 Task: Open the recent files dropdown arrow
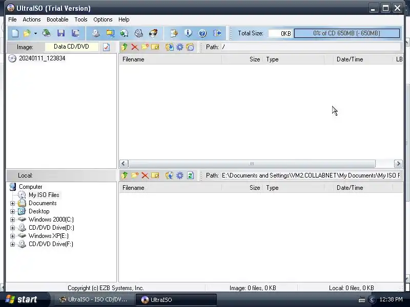[x=35, y=33]
